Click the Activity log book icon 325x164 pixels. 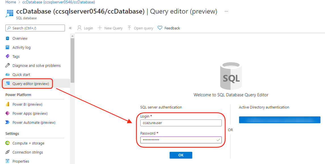click(x=8, y=47)
